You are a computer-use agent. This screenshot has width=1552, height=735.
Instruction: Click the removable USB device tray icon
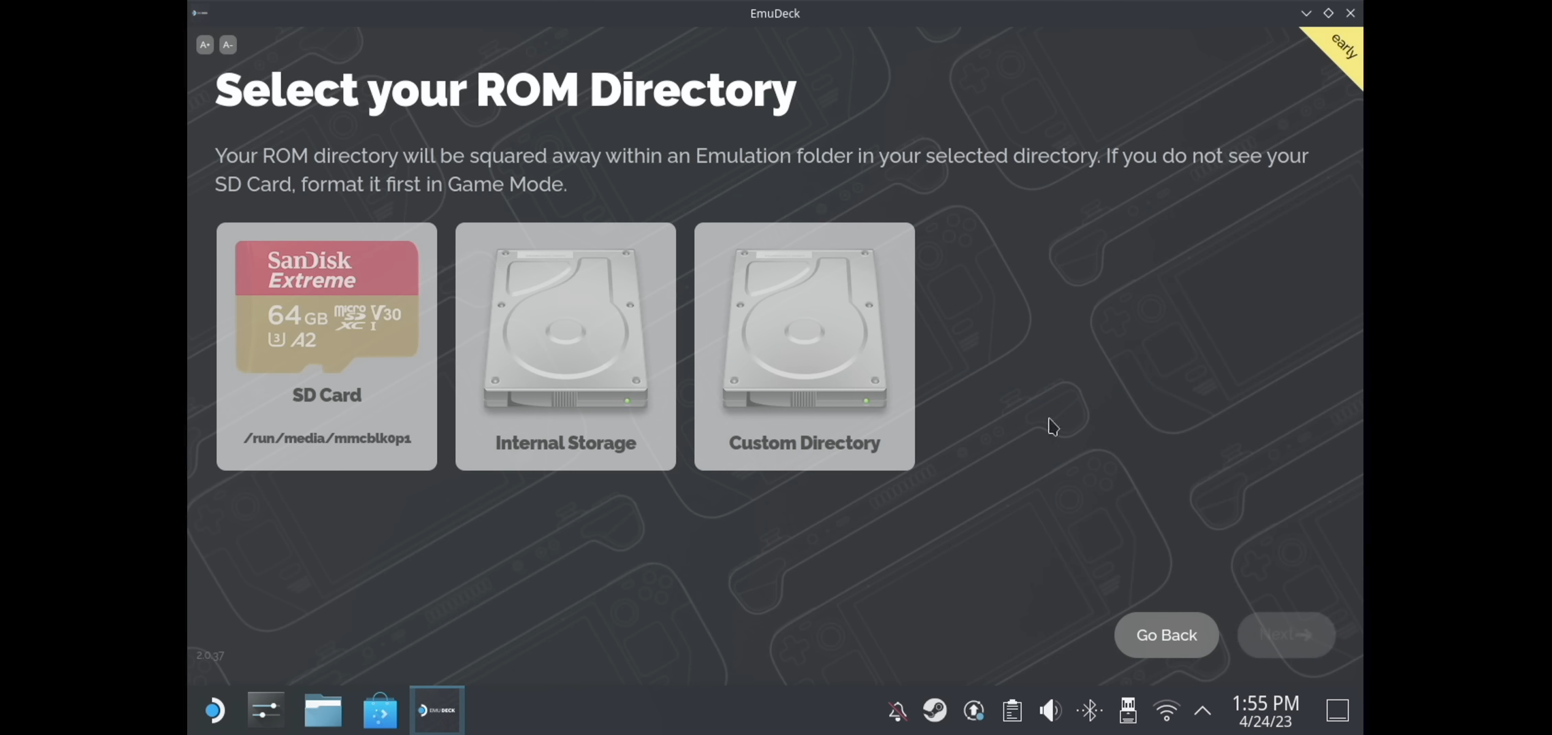pos(1128,710)
